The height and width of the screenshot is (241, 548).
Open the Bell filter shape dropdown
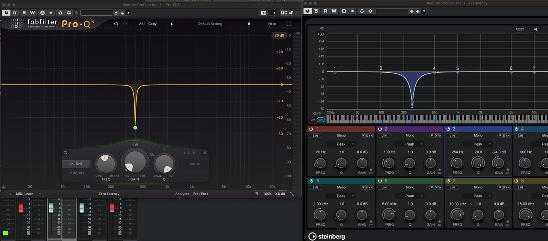pyautogui.click(x=76, y=164)
